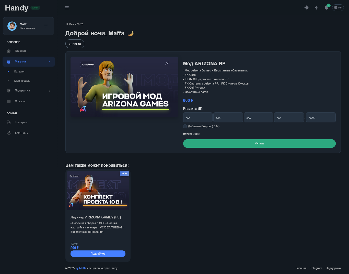The width and height of the screenshot is (349, 274).
Task: Focus the fourth IP octet field
Action: [x=289, y=117]
